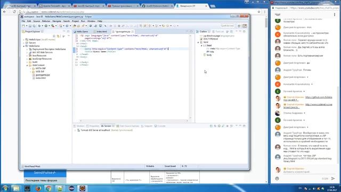Click the Quick Access field
The width and height of the screenshot is (341, 192).
click(x=228, y=26)
